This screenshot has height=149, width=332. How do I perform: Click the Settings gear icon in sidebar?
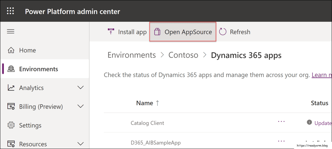tap(11, 125)
